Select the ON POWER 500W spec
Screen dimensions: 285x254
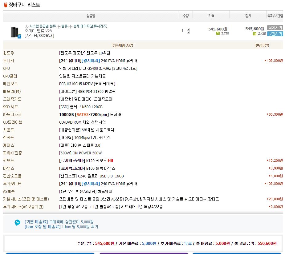(x=80, y=153)
